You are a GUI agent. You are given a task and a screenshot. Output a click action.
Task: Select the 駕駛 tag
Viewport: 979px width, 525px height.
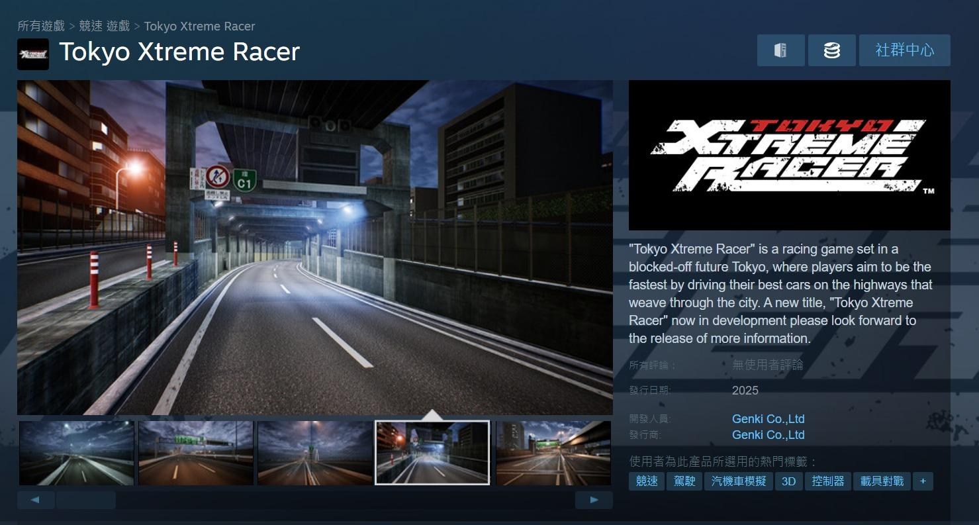pos(684,481)
